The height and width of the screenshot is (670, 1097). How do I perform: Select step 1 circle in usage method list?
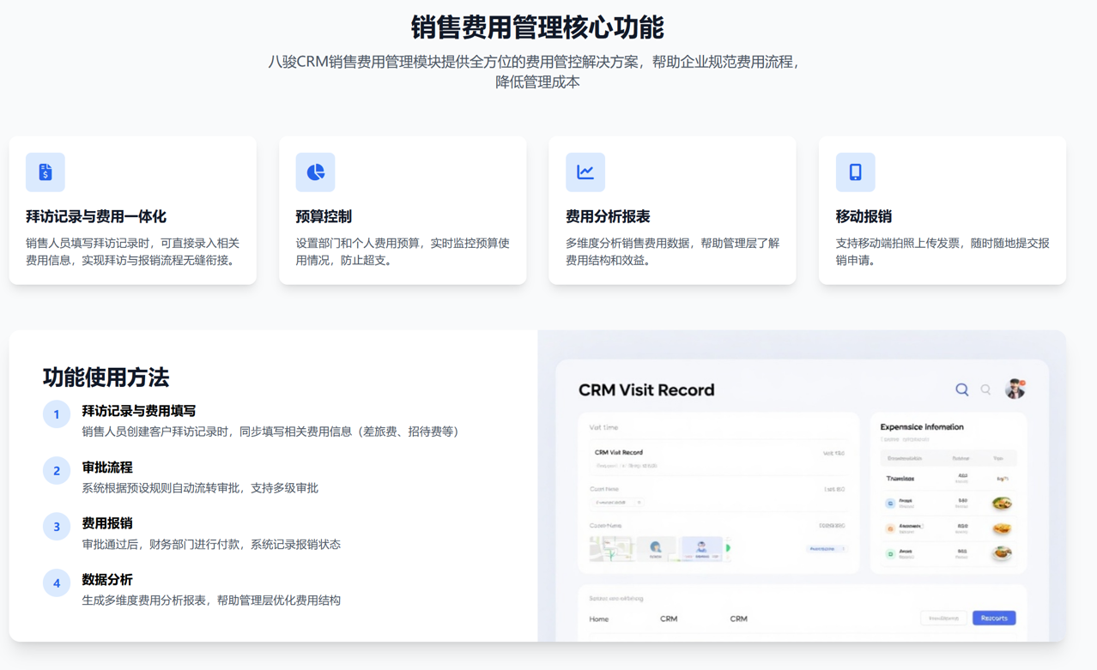click(57, 414)
